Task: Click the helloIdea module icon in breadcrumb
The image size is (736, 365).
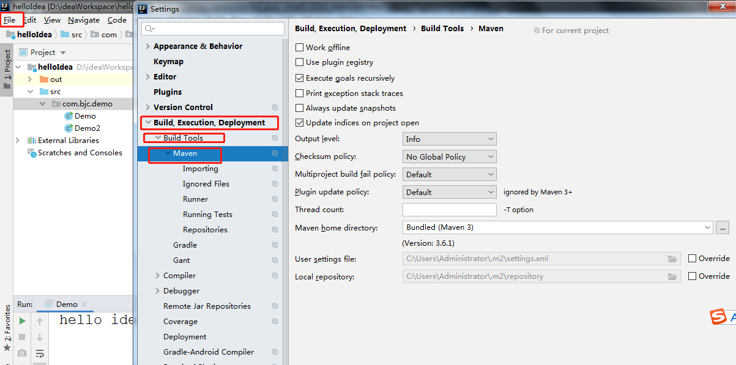Action: [x=10, y=35]
